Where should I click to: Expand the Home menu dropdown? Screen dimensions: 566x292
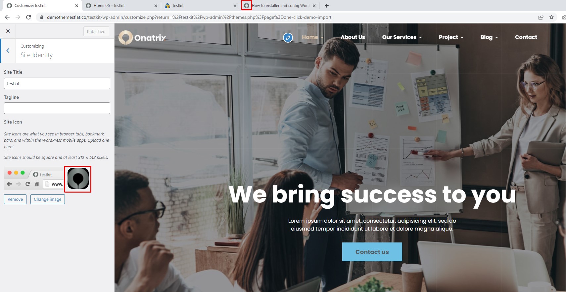pyautogui.click(x=312, y=37)
